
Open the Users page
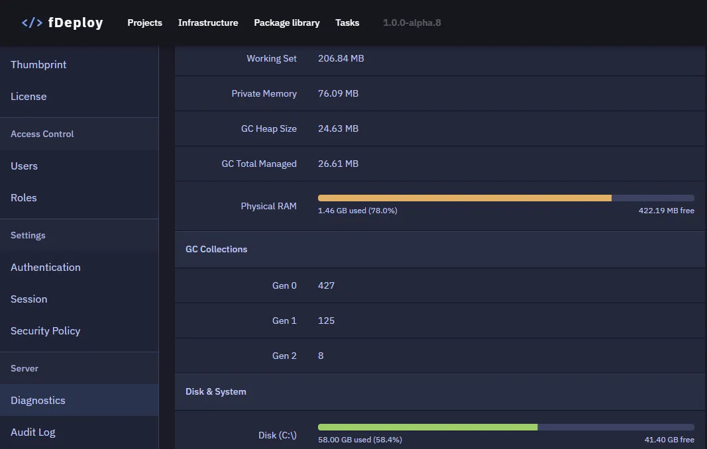tap(24, 166)
